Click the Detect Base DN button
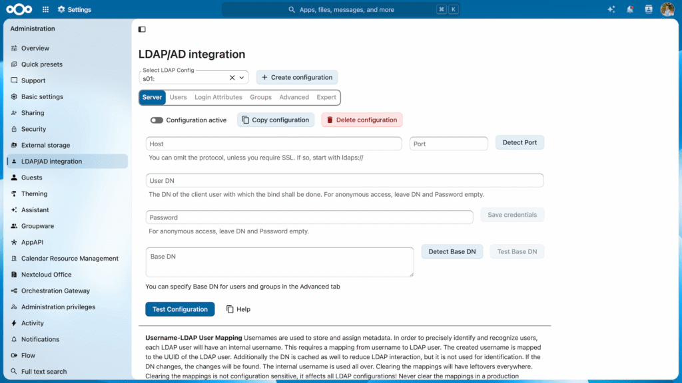Viewport: 682px width, 383px height. 452,251
